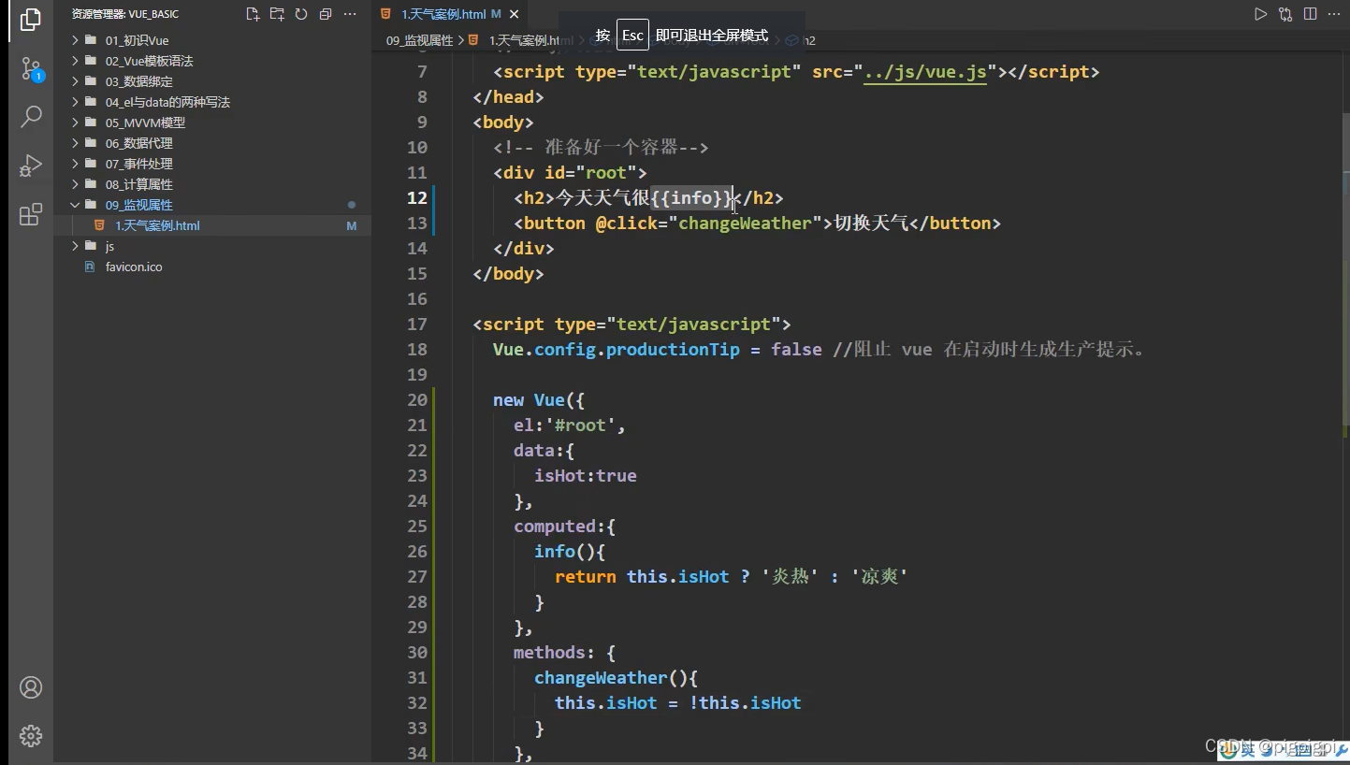Expand the 06_数据代理 folder chevron
Image resolution: width=1350 pixels, height=765 pixels.
tap(76, 143)
